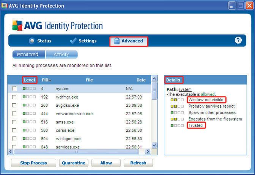Switch to the Activity sub-tab
Screen dimensions: 255x175
[x=61, y=55]
